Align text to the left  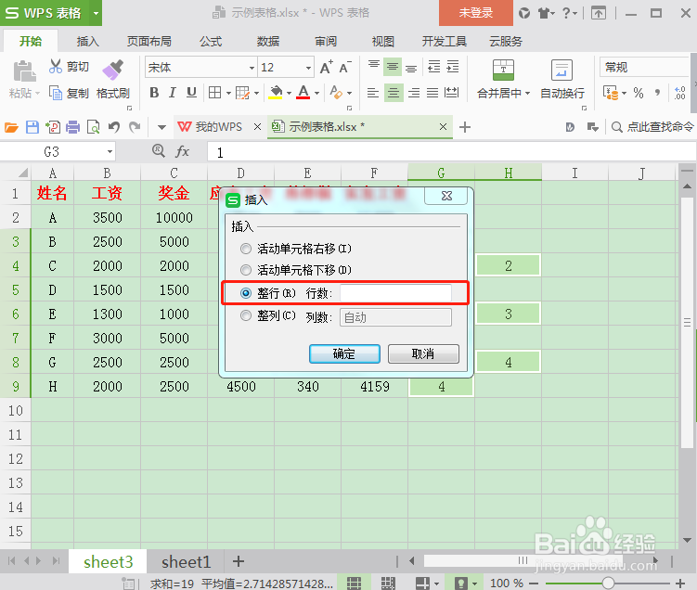click(373, 93)
